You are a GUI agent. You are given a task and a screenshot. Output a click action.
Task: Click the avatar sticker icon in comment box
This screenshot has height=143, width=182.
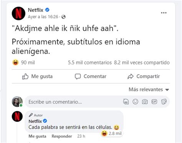[x=126, y=102]
